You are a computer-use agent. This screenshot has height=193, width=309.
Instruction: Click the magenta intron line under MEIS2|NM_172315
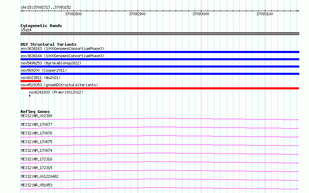click(x=160, y=170)
